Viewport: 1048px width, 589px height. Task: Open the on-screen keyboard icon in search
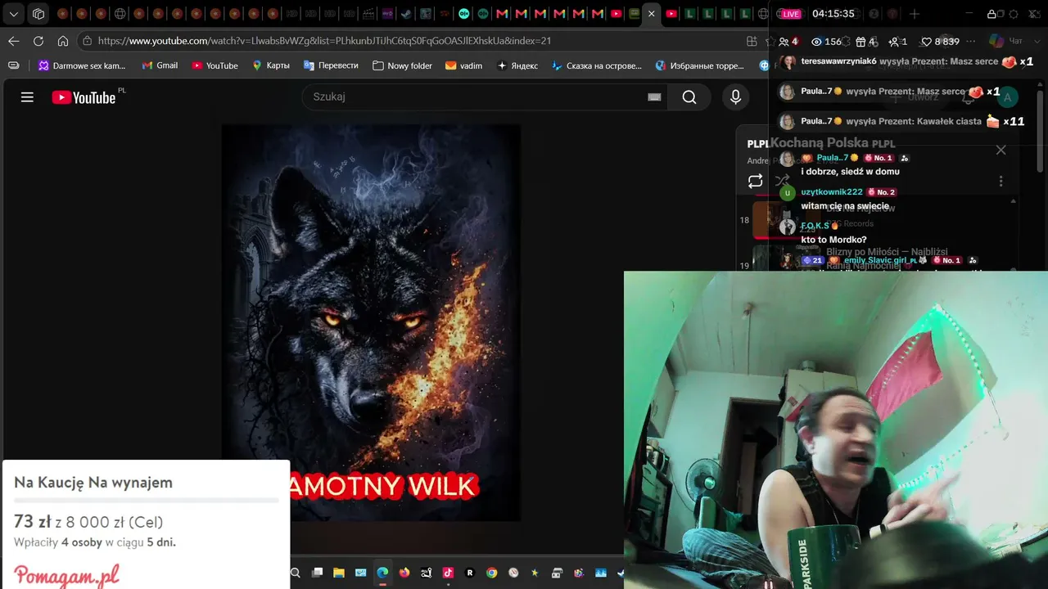tap(654, 97)
